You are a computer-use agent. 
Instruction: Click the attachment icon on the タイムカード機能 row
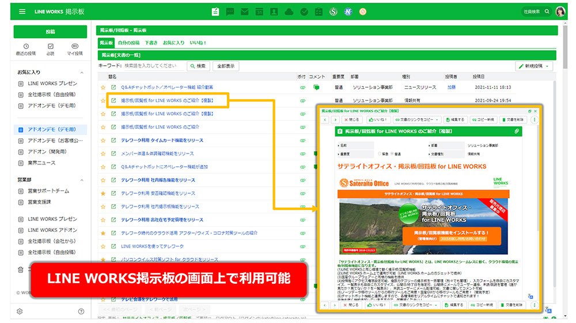303,141
